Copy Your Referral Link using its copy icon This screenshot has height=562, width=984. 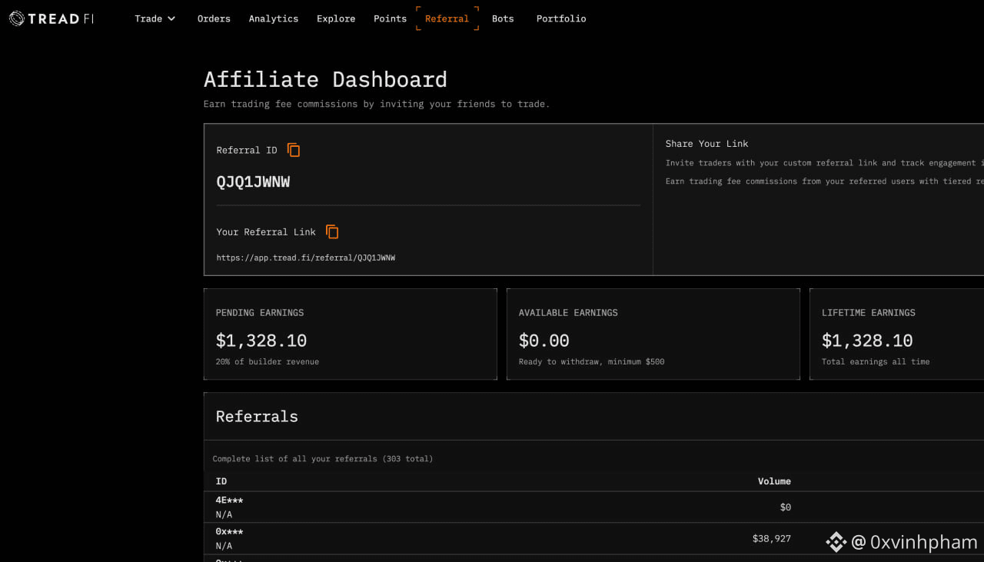[332, 231]
